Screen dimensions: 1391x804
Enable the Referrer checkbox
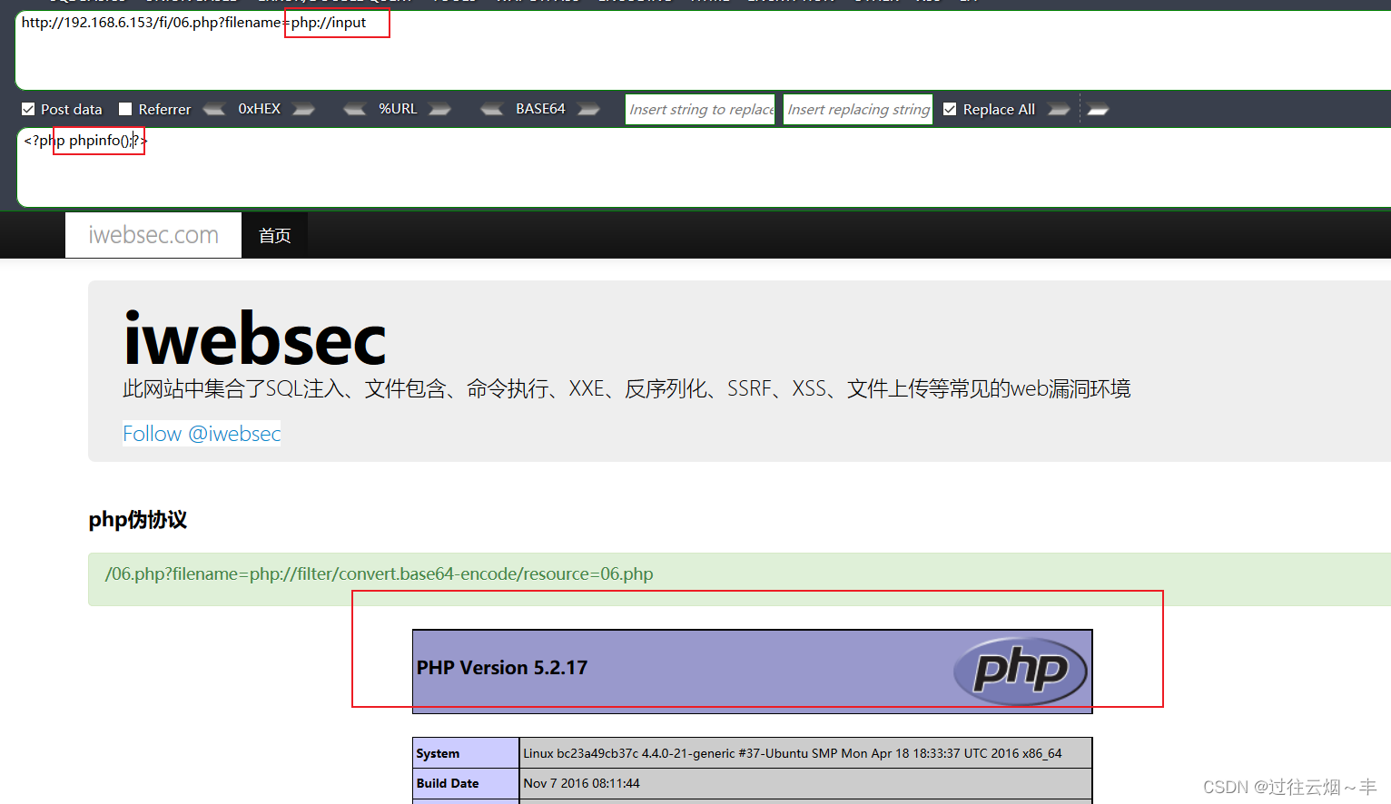pyautogui.click(x=125, y=109)
